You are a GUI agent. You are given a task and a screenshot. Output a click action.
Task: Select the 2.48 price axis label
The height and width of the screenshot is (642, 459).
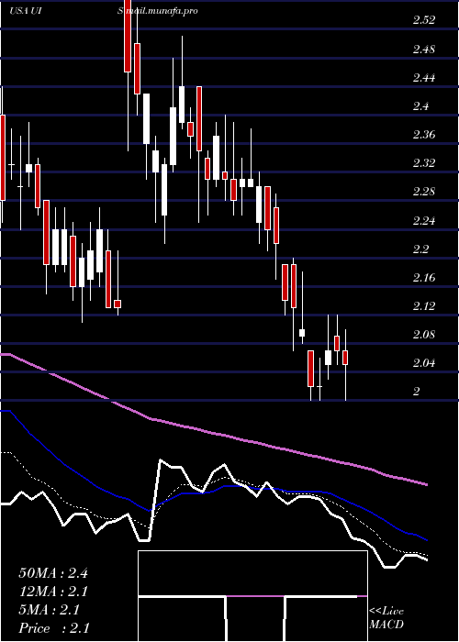point(424,50)
